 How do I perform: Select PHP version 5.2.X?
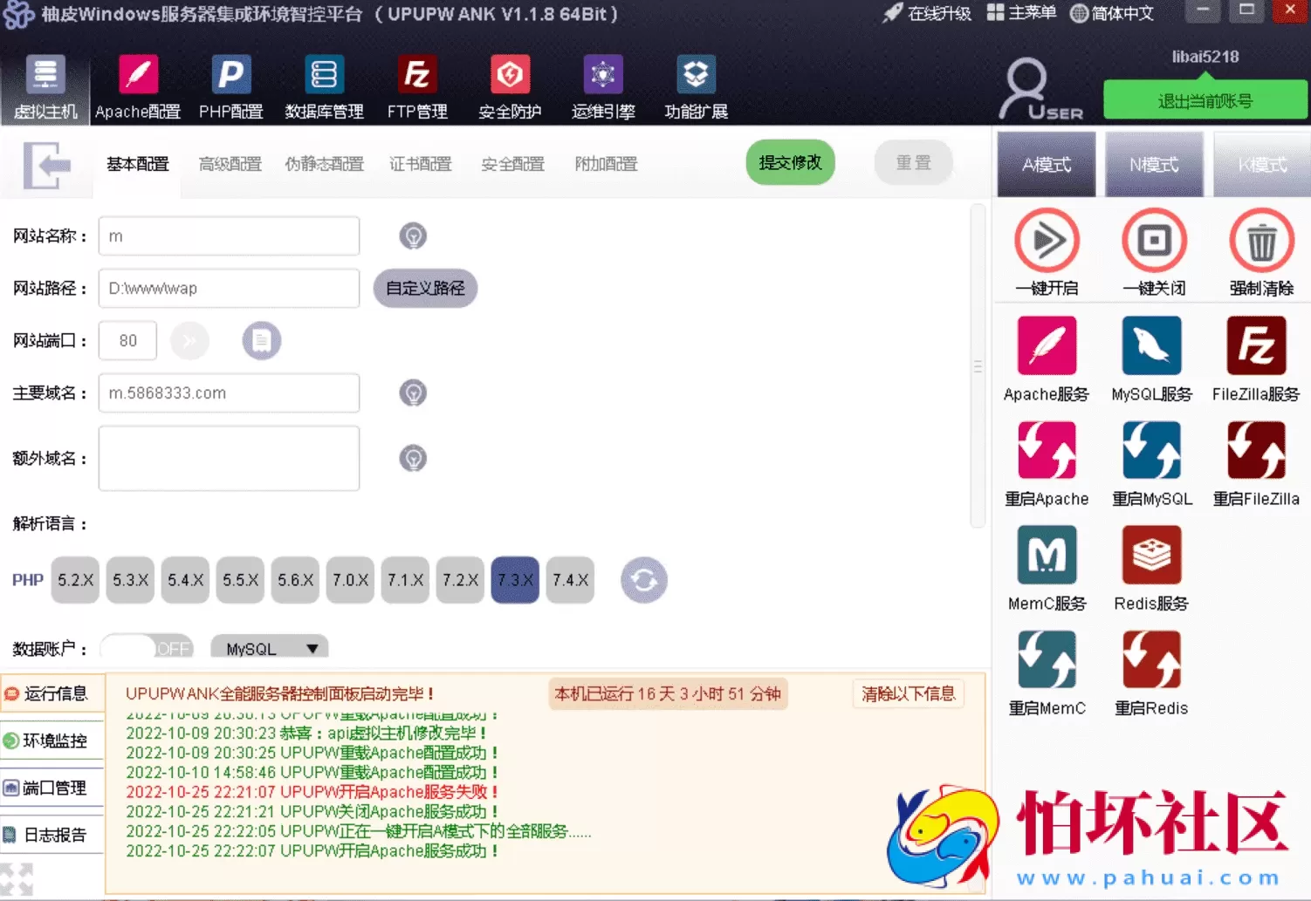pyautogui.click(x=75, y=580)
